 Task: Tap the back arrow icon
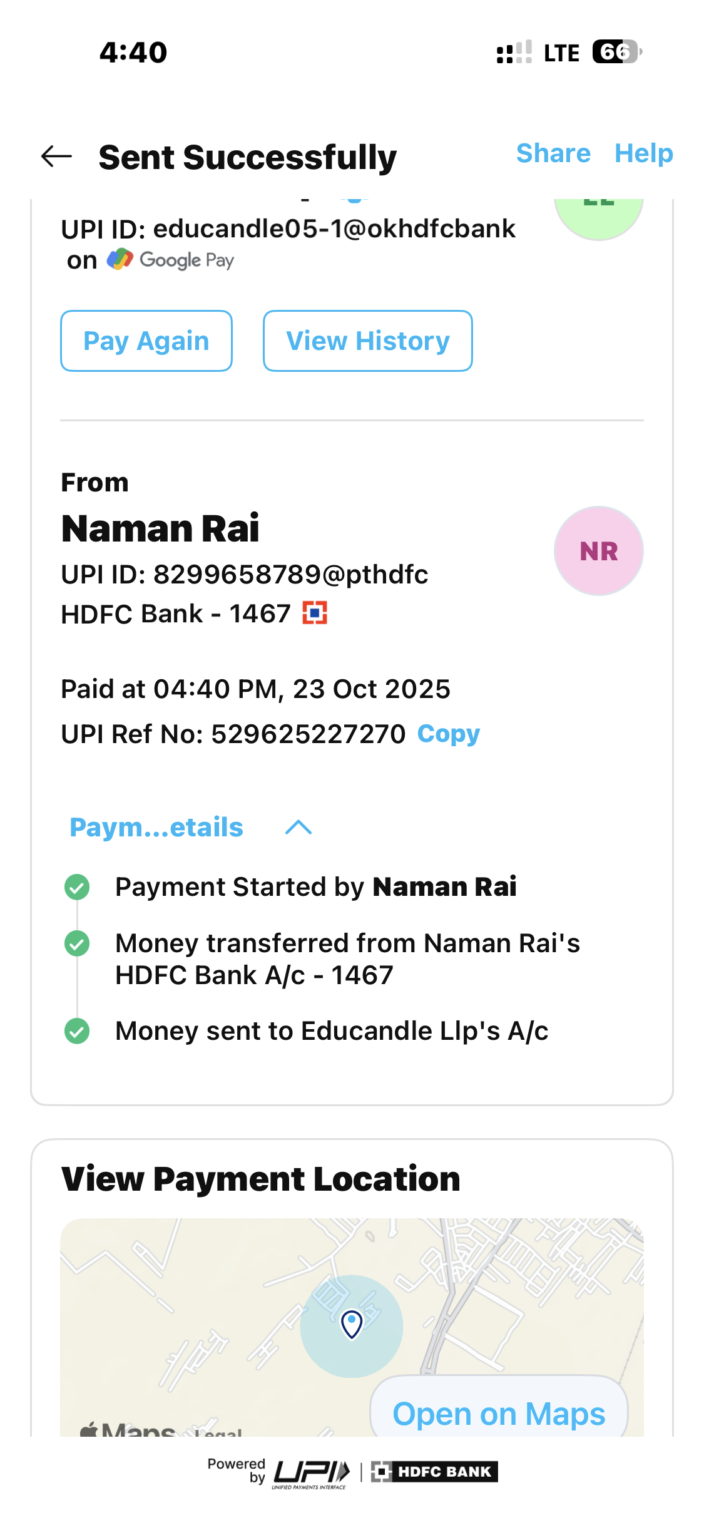pos(56,157)
